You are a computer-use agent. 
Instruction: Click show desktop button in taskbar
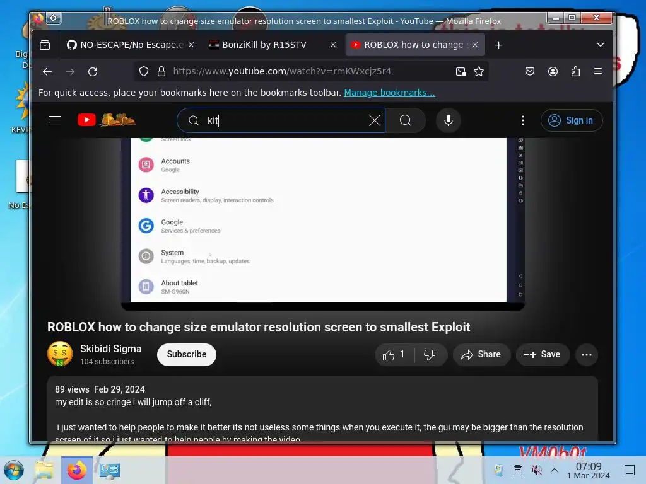(x=630, y=470)
